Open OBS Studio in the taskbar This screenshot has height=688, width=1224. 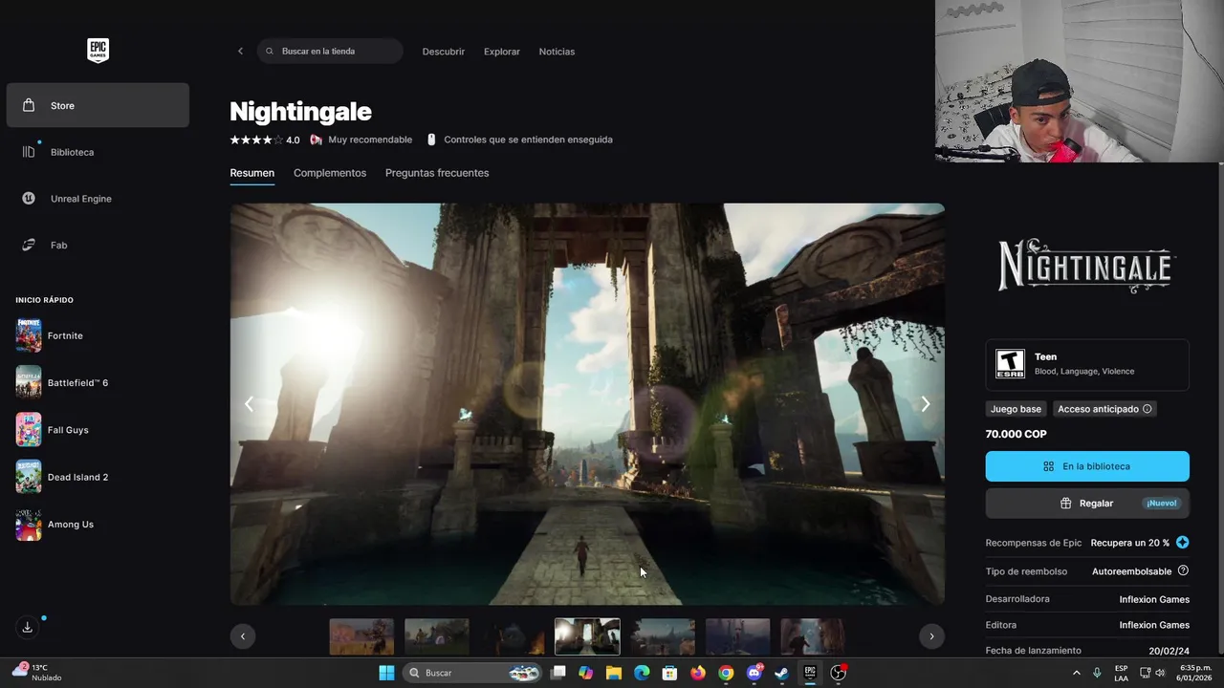click(x=839, y=673)
